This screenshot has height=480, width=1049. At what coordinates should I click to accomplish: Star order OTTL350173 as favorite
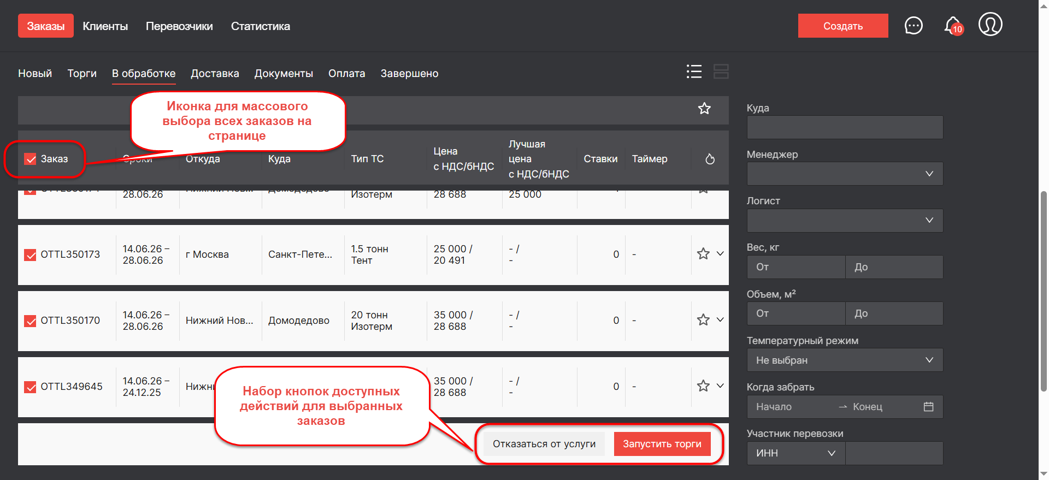coord(703,254)
